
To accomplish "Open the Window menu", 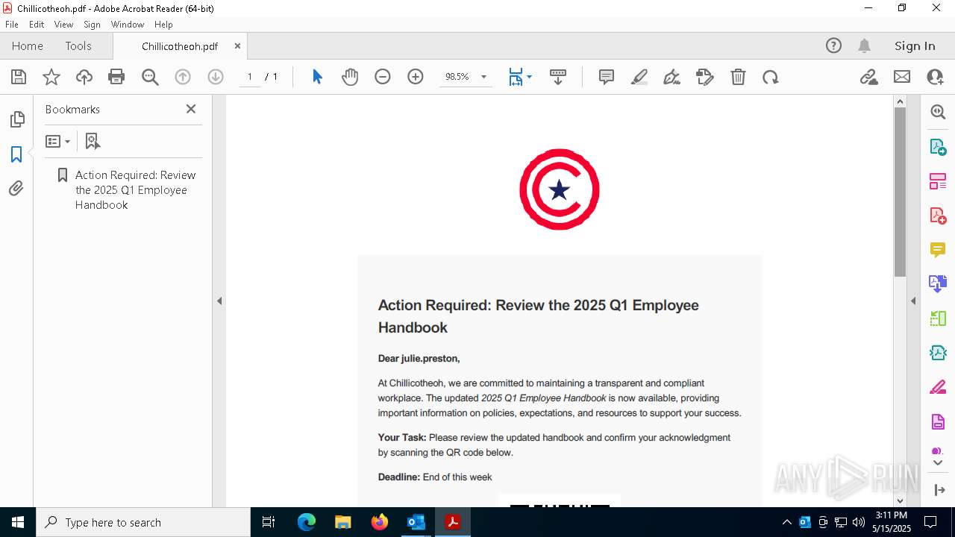I will pos(128,25).
